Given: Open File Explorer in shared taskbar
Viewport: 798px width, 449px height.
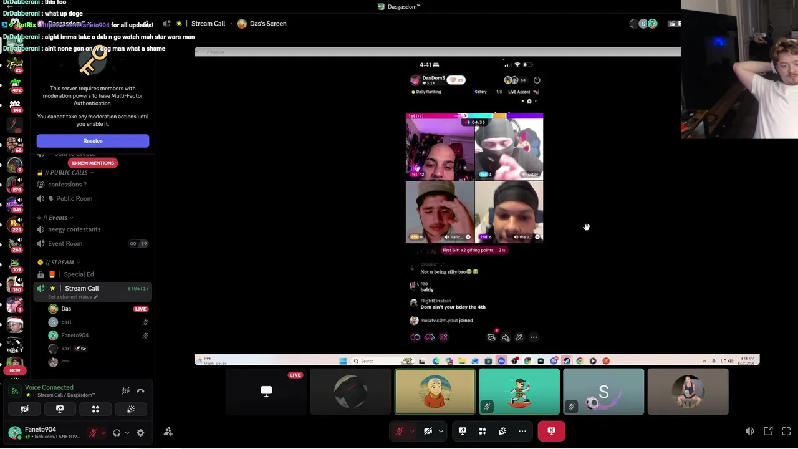Looking at the screenshot, I should pyautogui.click(x=462, y=361).
